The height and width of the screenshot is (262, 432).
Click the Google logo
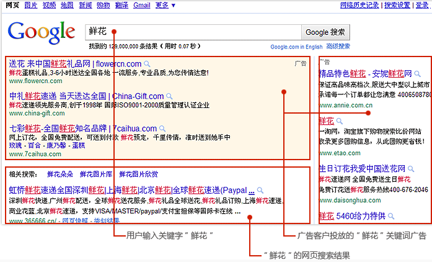click(x=42, y=32)
